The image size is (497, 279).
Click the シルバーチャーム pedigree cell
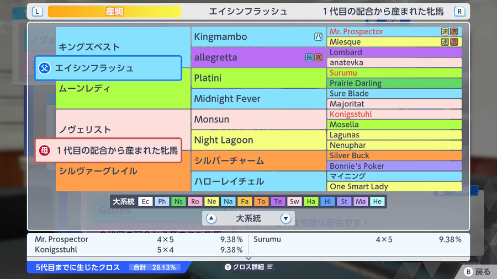pyautogui.click(x=258, y=160)
